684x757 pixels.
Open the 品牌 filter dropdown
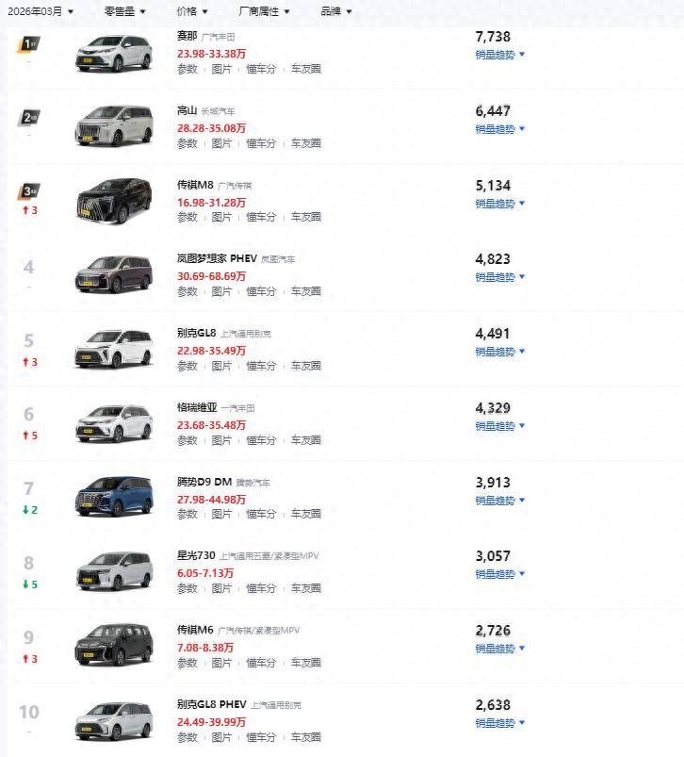coord(335,11)
